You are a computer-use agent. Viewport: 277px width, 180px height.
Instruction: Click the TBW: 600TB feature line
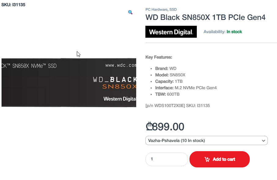pyautogui.click(x=167, y=94)
